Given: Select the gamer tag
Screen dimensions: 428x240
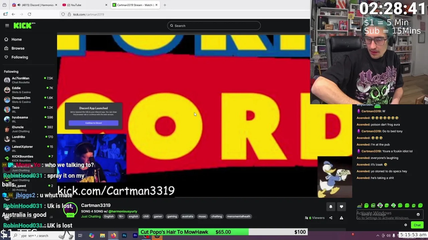Looking at the screenshot, I should [x=158, y=217].
